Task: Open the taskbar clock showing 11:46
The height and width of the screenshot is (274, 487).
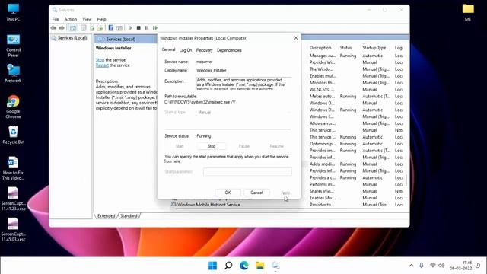Action: click(460, 266)
